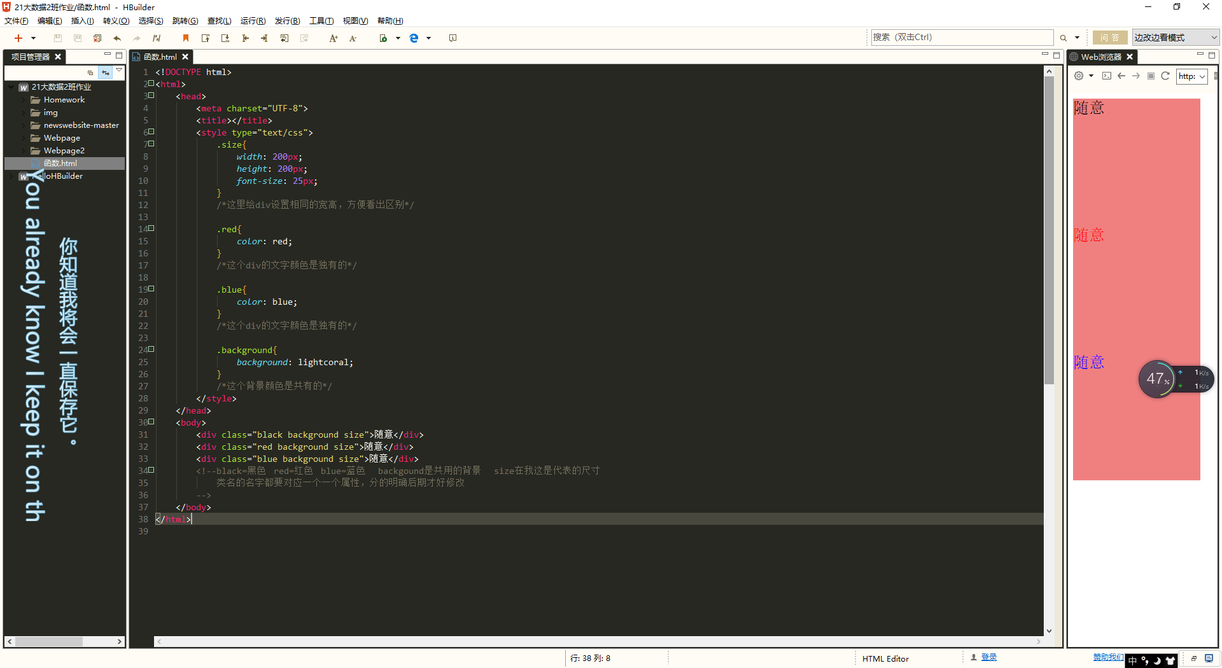Click the increase font size A+ icon

[x=334, y=38]
